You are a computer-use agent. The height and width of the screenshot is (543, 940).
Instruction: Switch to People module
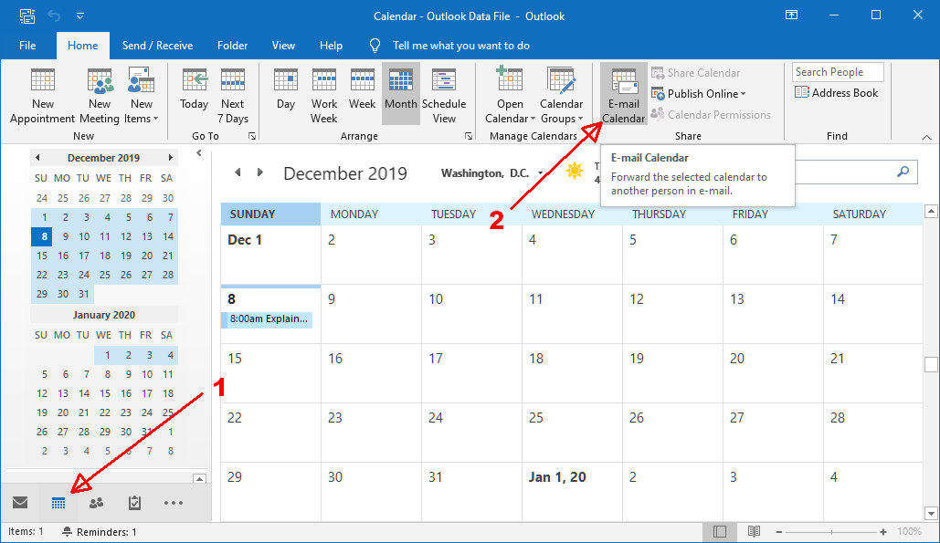pos(96,503)
